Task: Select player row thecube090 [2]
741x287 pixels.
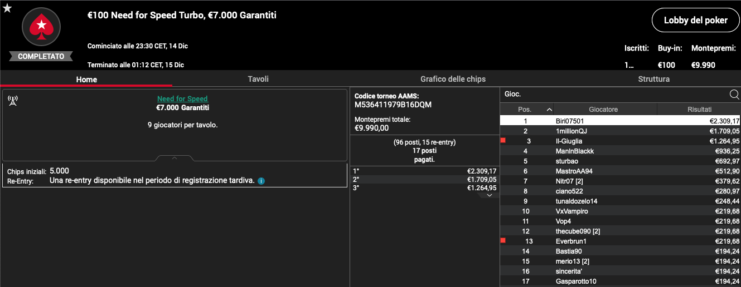Action: tap(621, 231)
